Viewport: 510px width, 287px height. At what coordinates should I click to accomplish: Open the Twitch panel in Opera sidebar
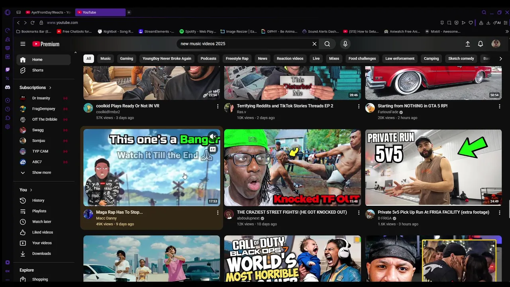(8, 69)
